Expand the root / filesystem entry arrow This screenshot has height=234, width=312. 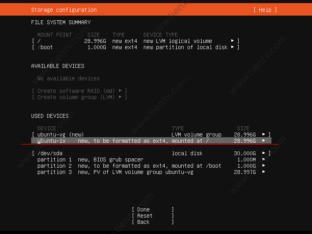(233, 41)
